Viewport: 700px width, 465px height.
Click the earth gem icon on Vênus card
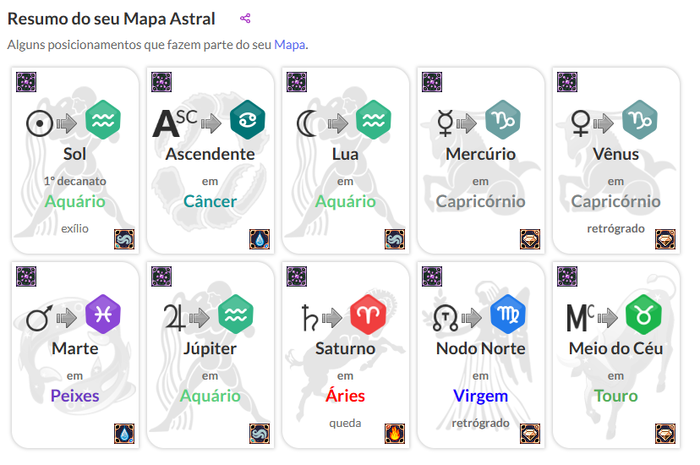pos(665,239)
